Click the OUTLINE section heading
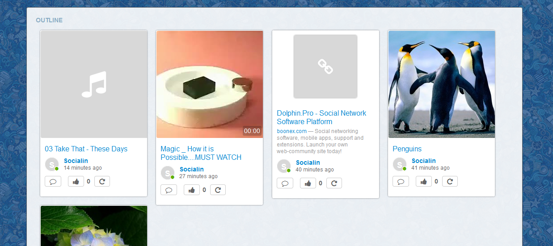The height and width of the screenshot is (246, 553). [49, 20]
